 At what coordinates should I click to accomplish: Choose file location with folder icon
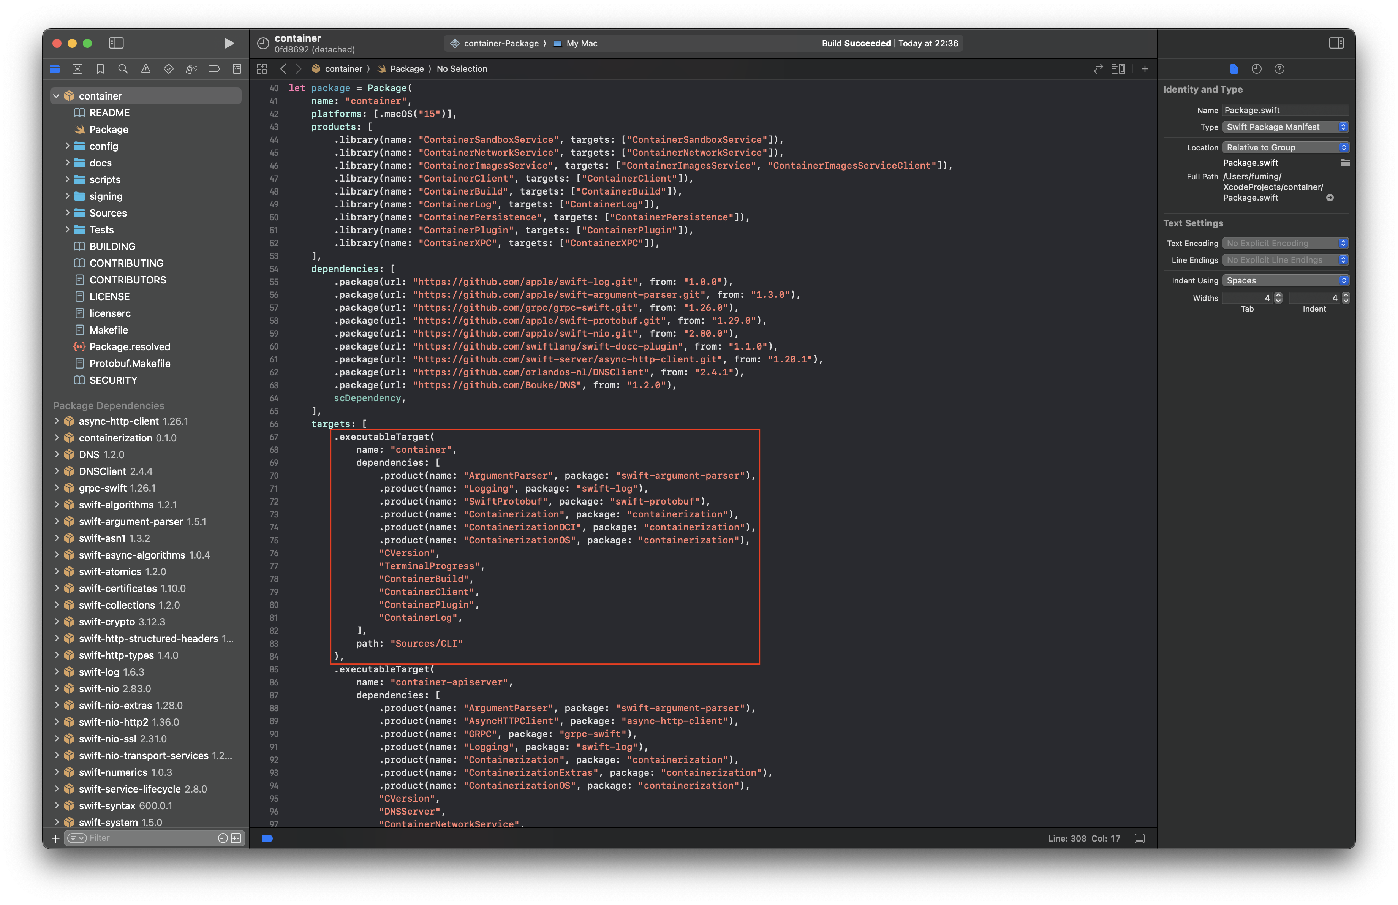pyautogui.click(x=1345, y=163)
